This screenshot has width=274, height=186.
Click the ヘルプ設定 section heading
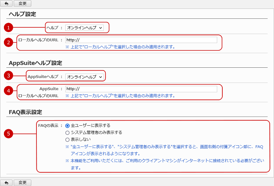coord(22,14)
